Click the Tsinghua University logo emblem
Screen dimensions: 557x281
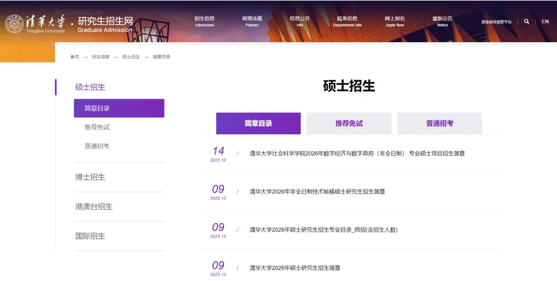coord(14,24)
